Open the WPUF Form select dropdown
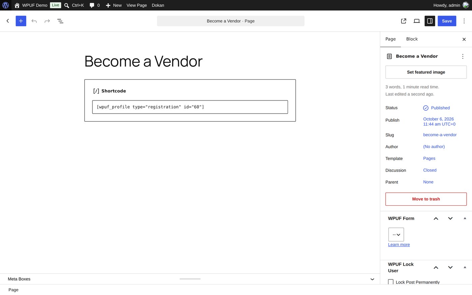Image resolution: width=472 pixels, height=295 pixels. [x=396, y=235]
